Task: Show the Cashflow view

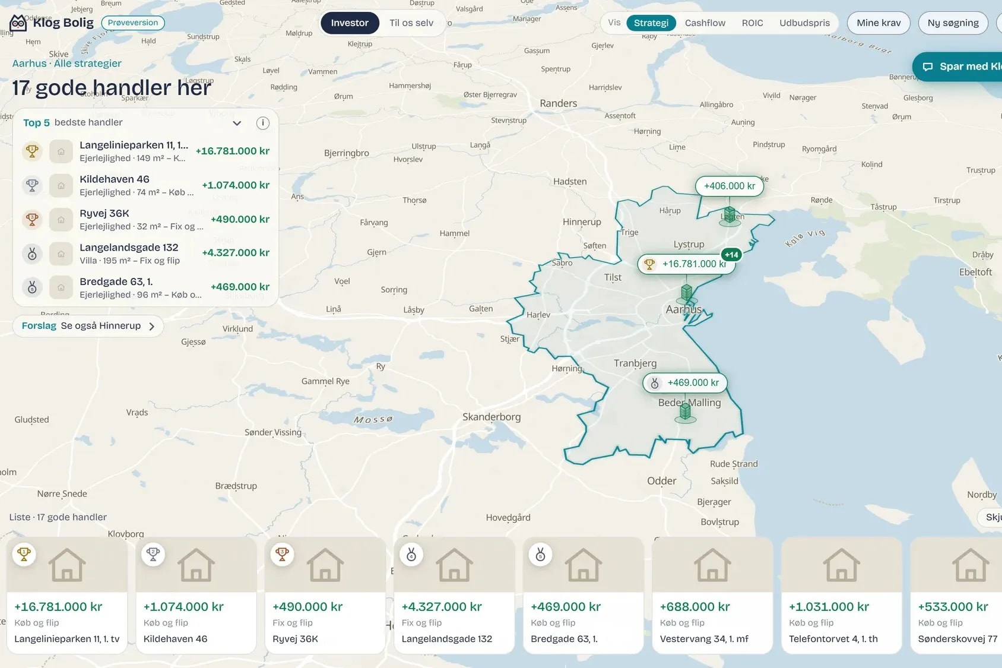Action: pyautogui.click(x=705, y=23)
